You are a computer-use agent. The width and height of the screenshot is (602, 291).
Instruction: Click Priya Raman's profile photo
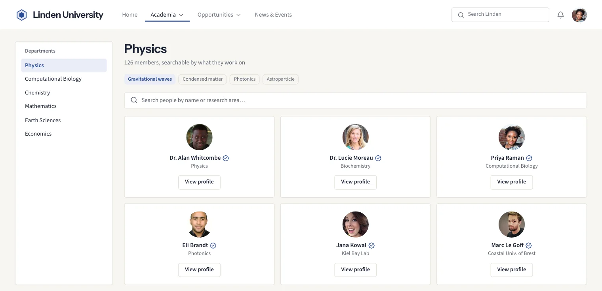512,137
